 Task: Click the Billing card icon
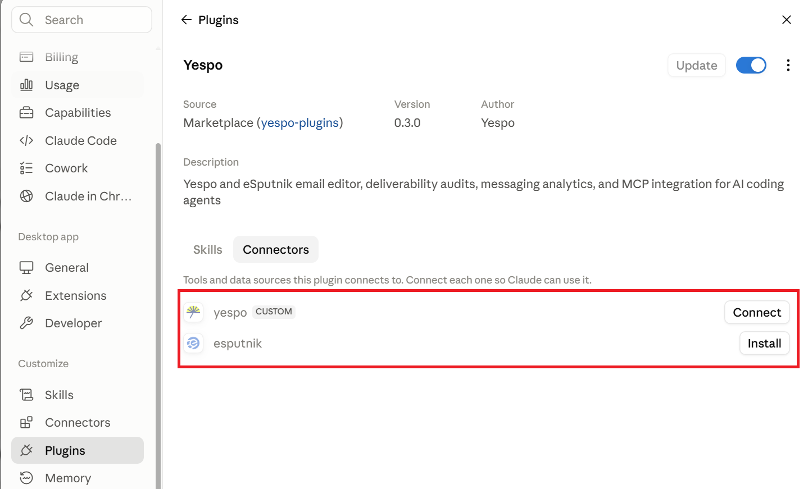point(26,57)
